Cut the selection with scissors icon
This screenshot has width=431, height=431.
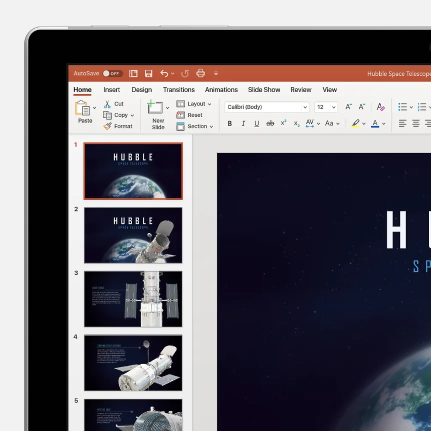coord(107,104)
